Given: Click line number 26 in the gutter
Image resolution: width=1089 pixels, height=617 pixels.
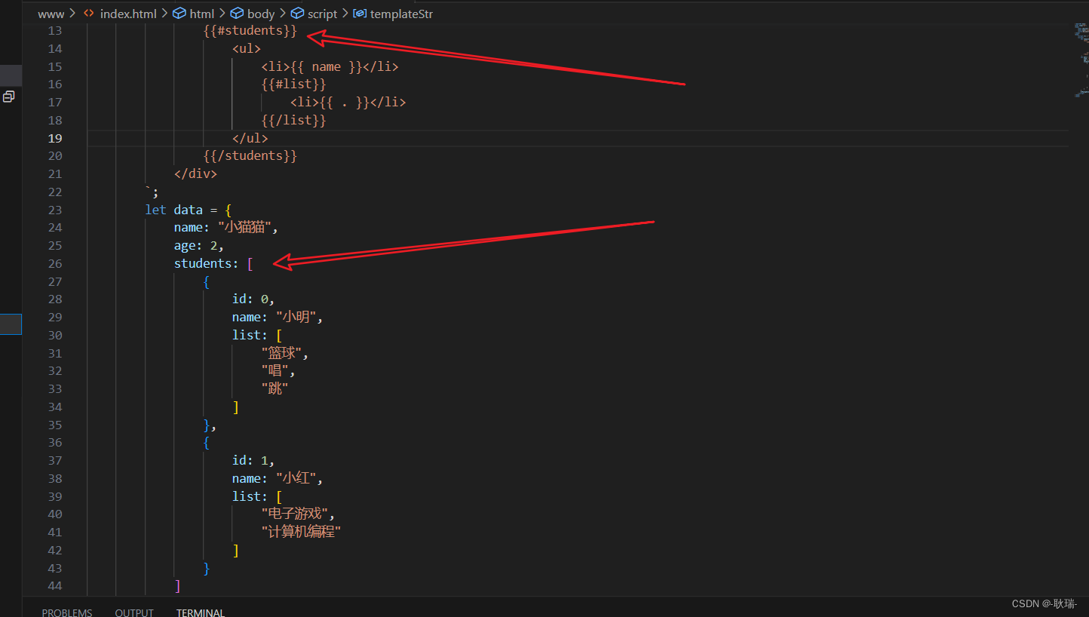Looking at the screenshot, I should (55, 263).
